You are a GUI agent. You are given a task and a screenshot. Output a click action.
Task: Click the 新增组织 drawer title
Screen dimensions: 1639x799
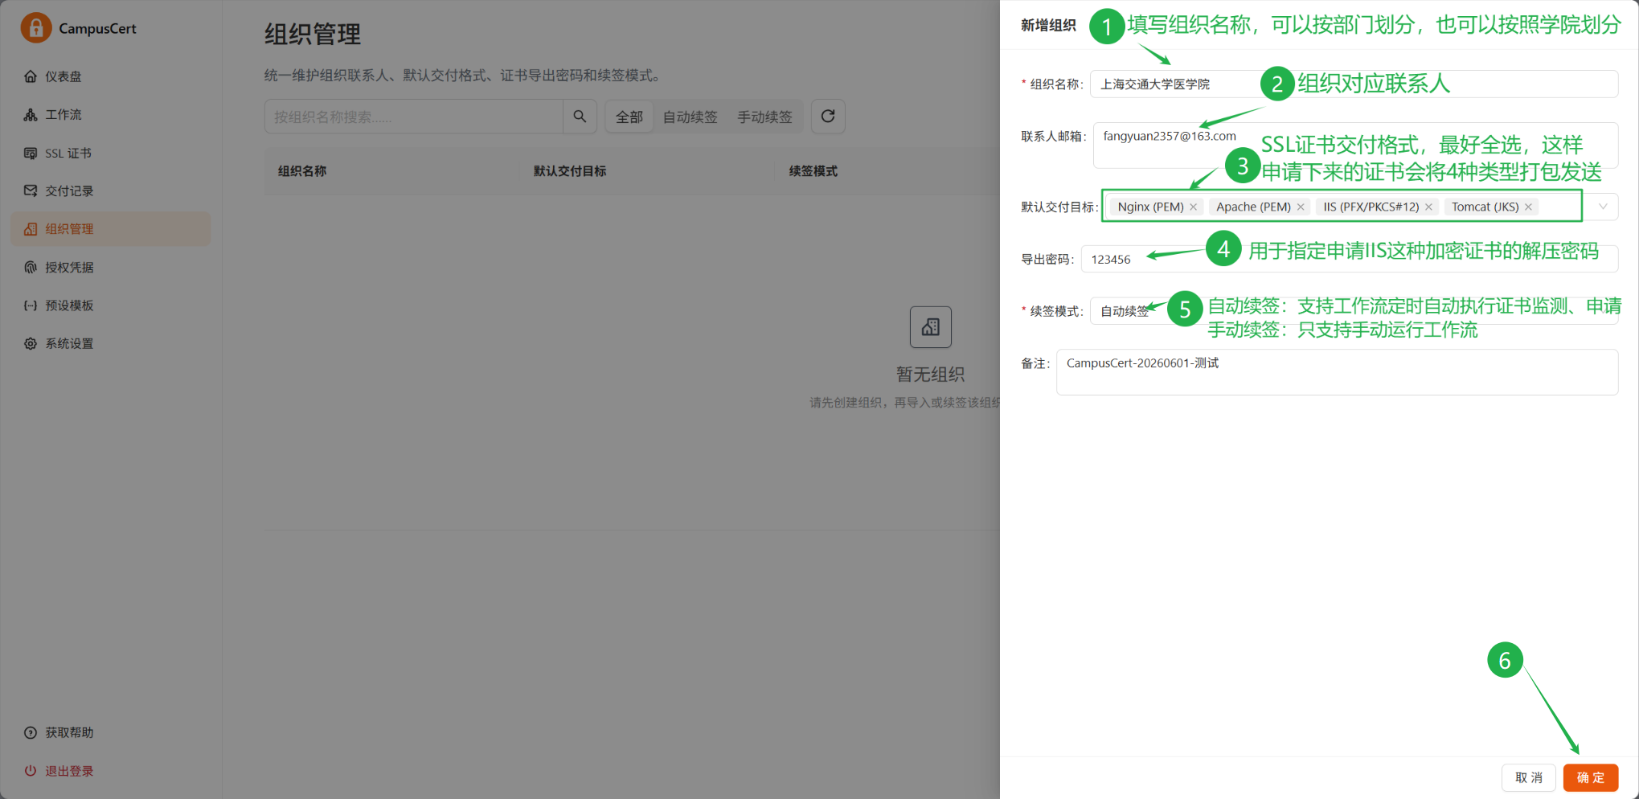[x=1048, y=26]
